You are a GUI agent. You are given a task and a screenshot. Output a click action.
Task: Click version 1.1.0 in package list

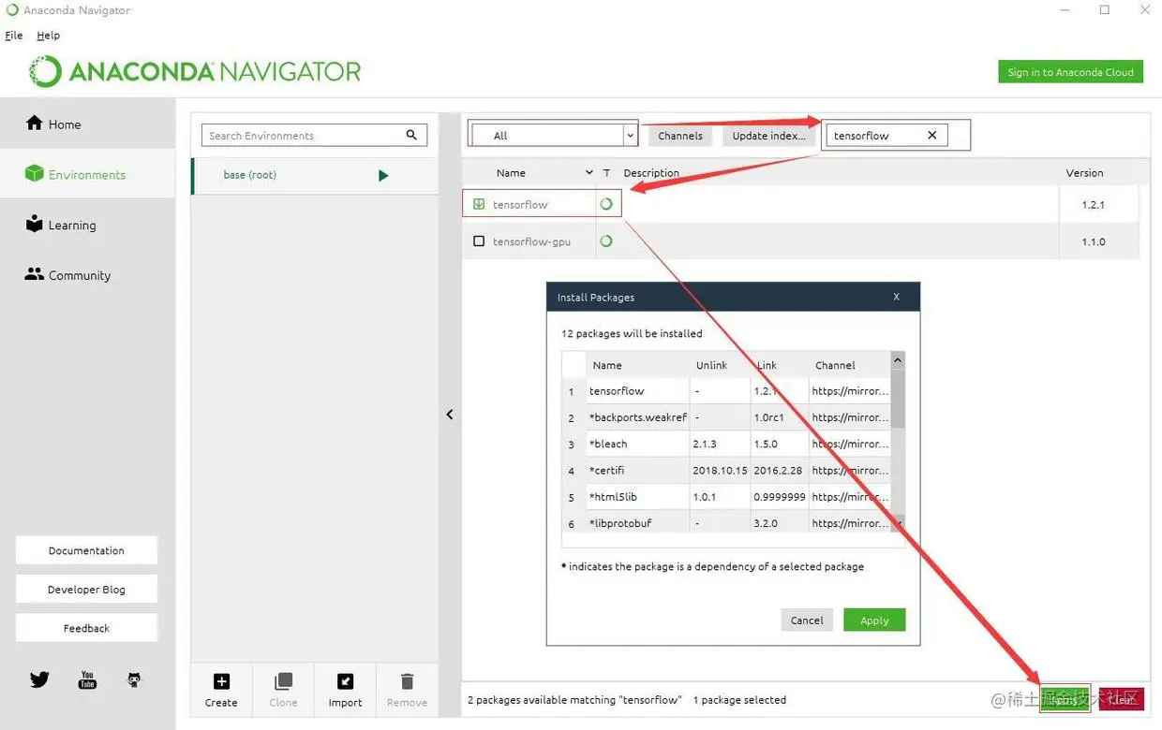(1094, 241)
